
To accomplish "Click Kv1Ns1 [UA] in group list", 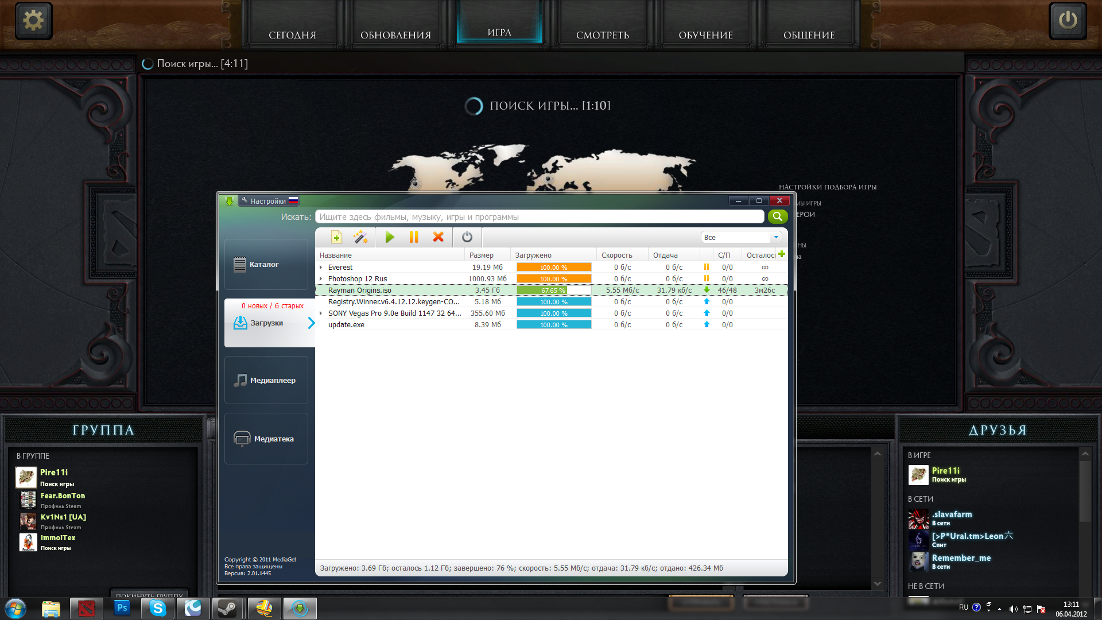I will click(x=63, y=517).
